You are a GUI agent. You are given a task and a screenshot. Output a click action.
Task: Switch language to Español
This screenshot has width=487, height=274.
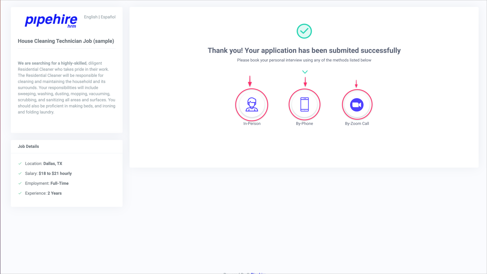click(x=108, y=17)
